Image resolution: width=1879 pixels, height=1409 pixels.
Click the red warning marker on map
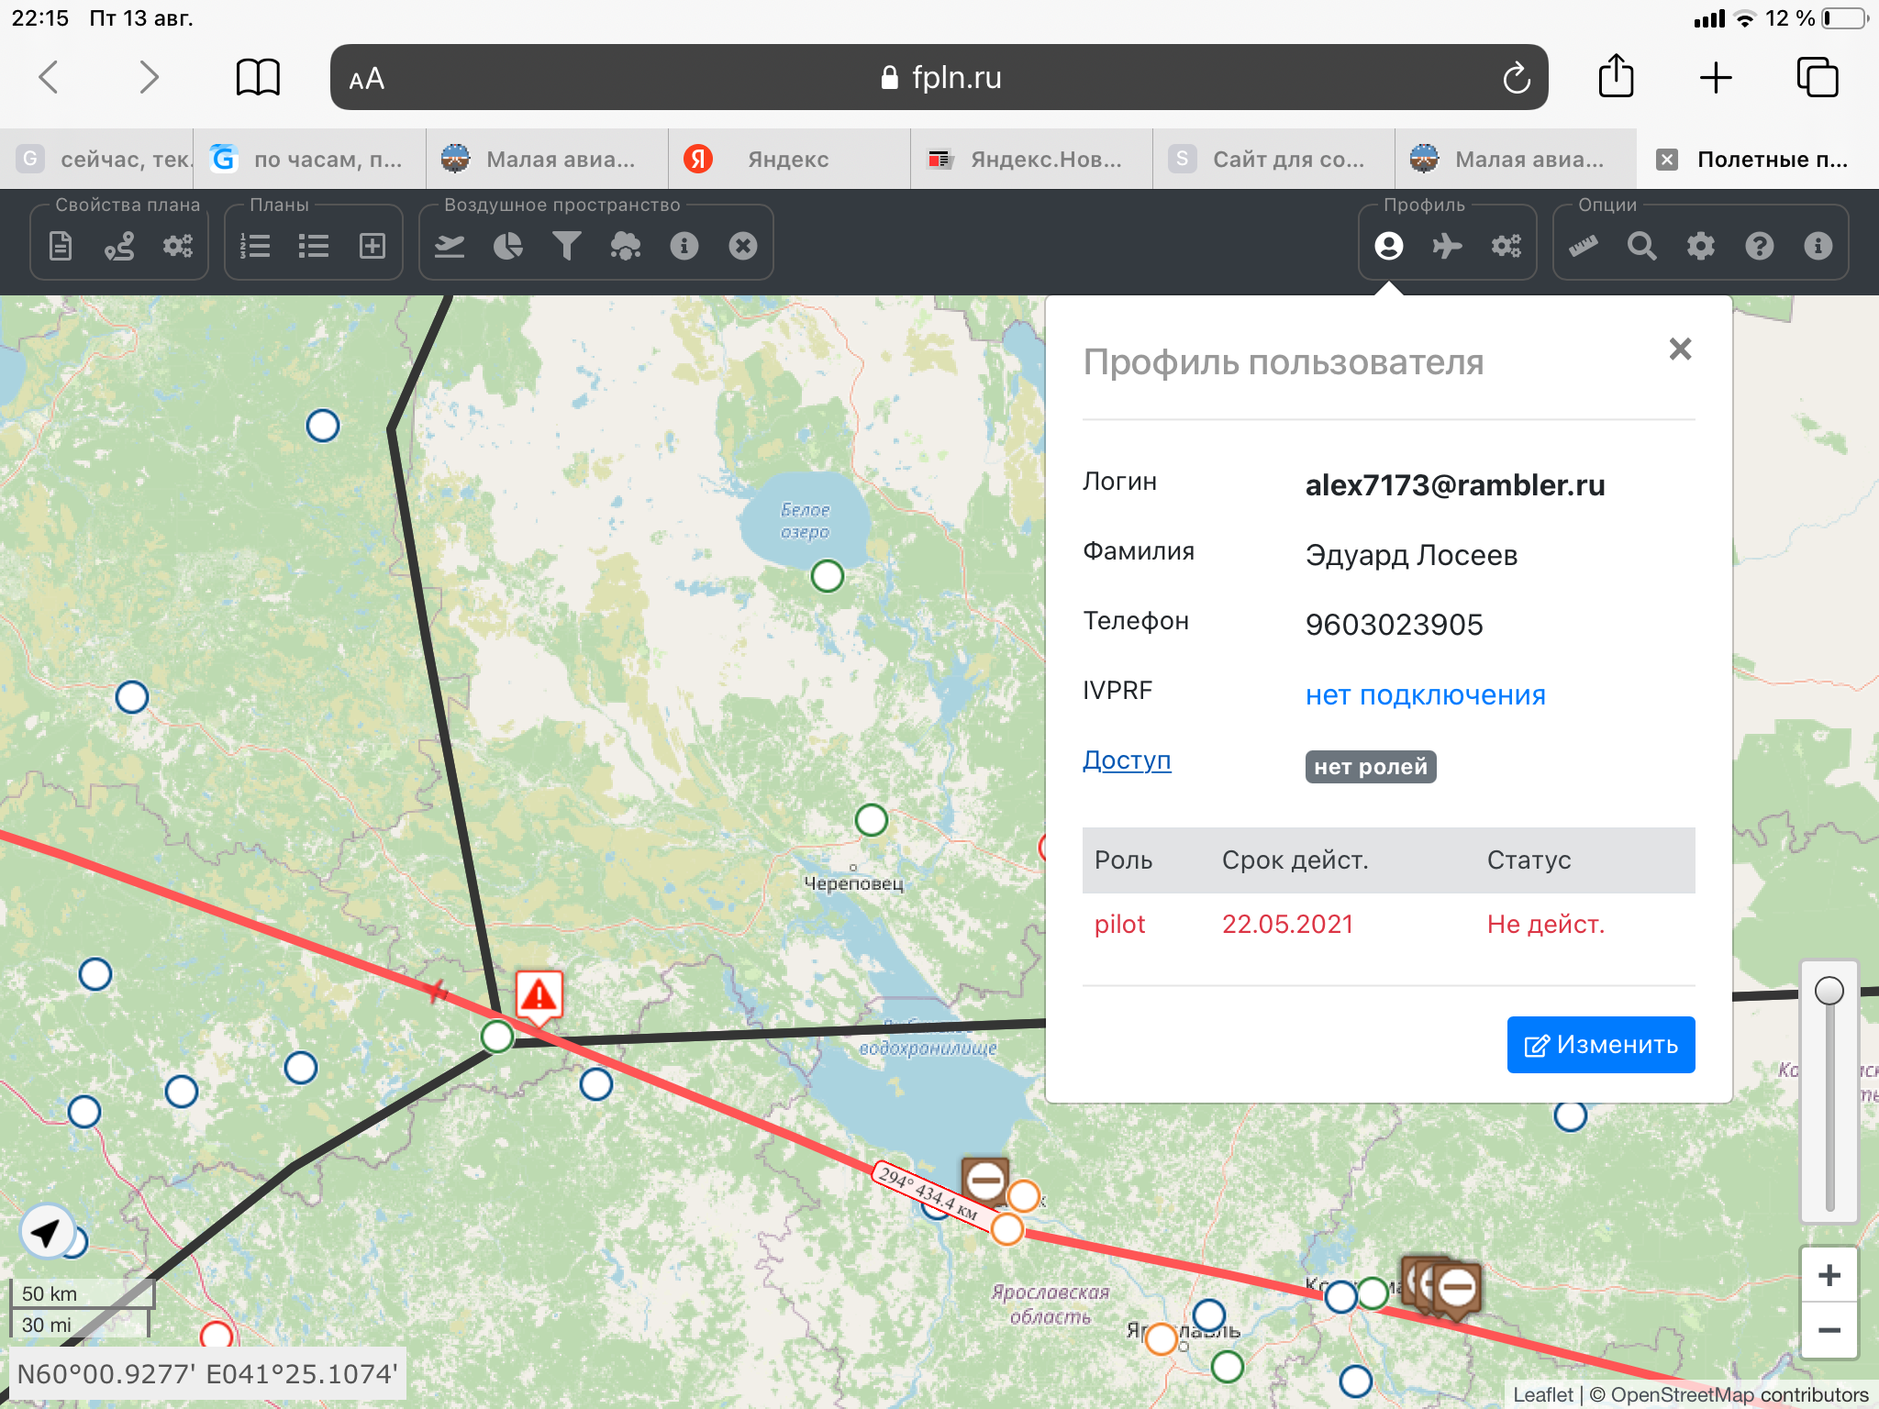click(539, 996)
